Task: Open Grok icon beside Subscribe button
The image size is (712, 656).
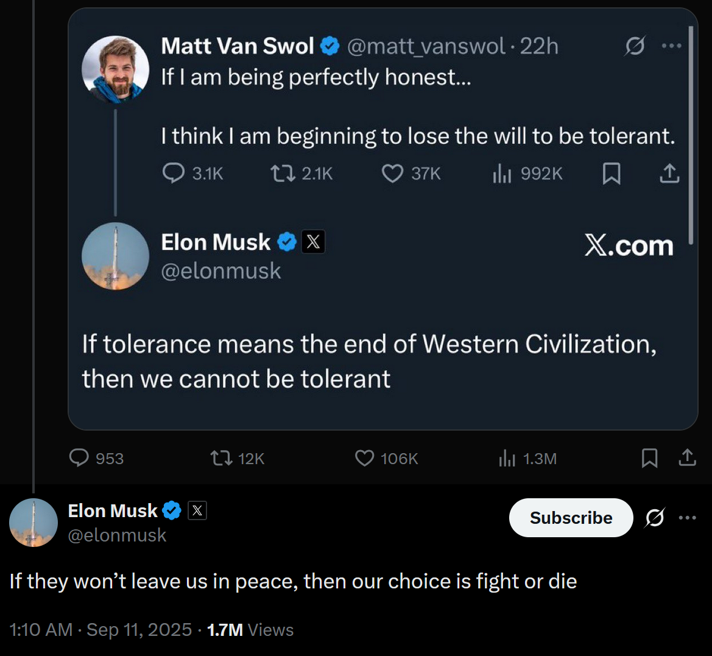Action: (655, 518)
